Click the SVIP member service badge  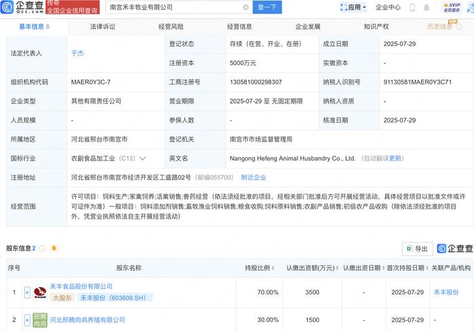pos(452,7)
